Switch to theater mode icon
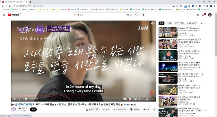This screenshot has width=217, height=117. [146, 99]
